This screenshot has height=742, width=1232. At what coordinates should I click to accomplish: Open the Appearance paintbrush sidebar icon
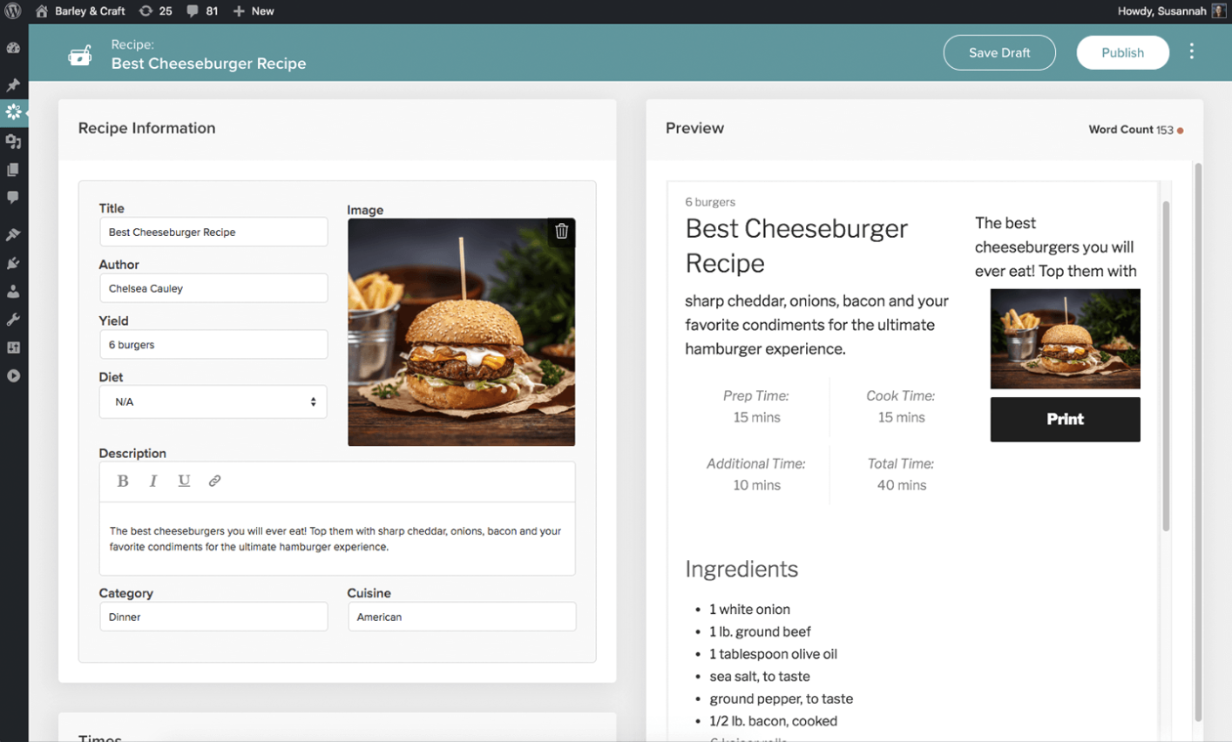(x=13, y=234)
